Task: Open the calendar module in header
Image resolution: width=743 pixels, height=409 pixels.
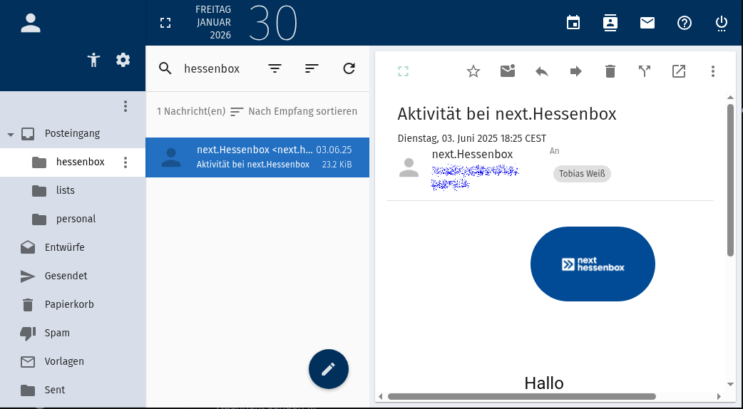Action: pos(573,23)
